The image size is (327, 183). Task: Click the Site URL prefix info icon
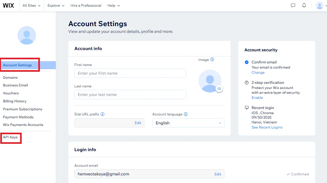(x=102, y=114)
